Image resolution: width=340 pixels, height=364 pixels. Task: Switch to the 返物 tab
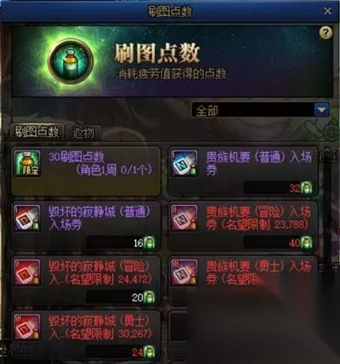(x=83, y=133)
